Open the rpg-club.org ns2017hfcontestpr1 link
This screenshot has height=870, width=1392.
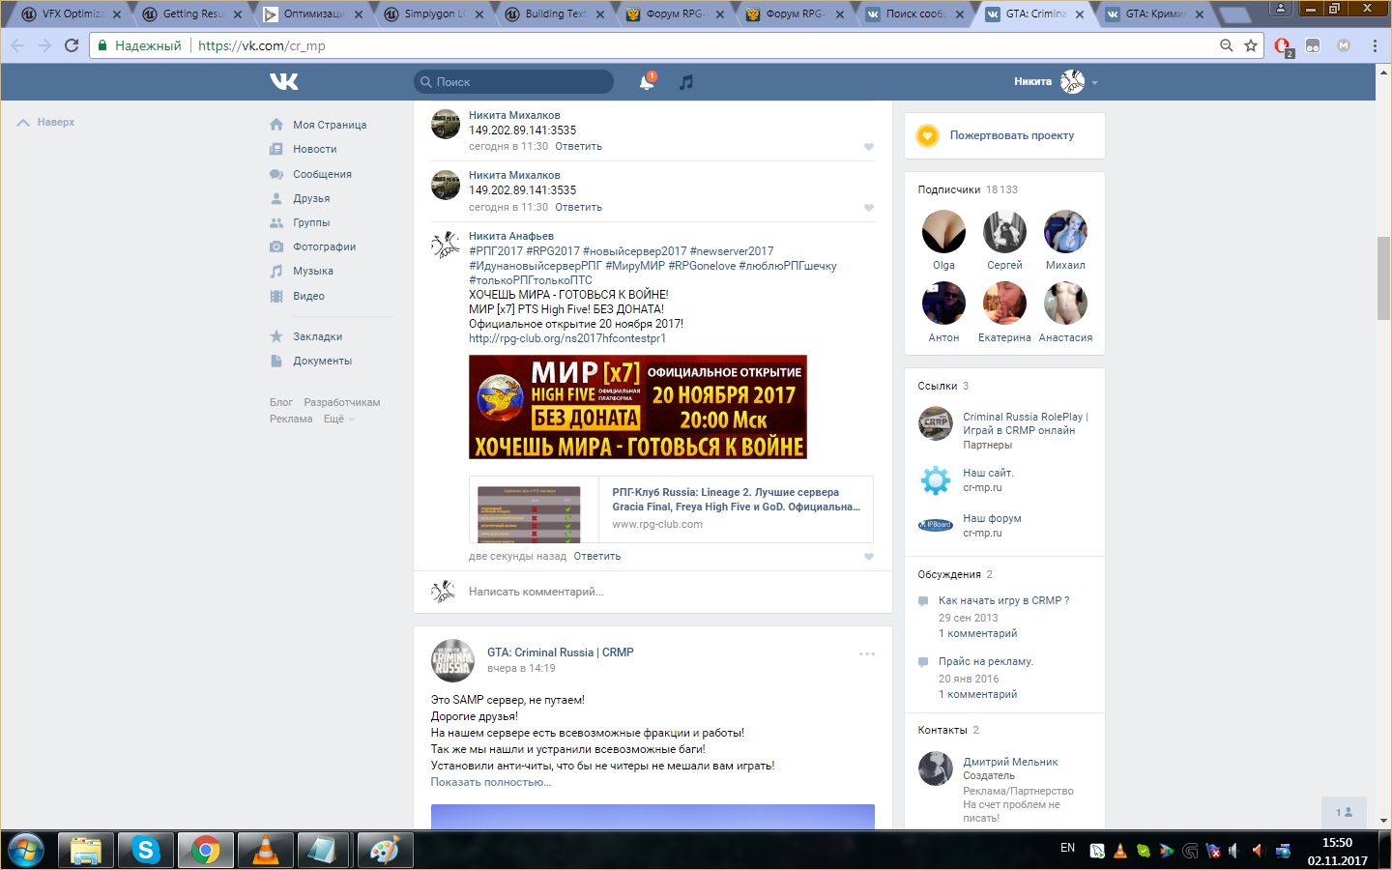click(x=566, y=338)
